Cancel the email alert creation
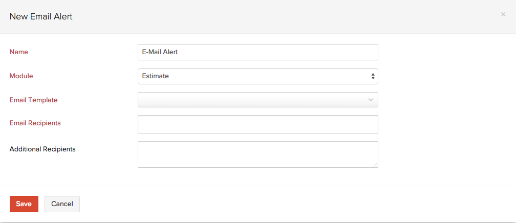Viewport: 516px width, 223px height. tap(62, 204)
